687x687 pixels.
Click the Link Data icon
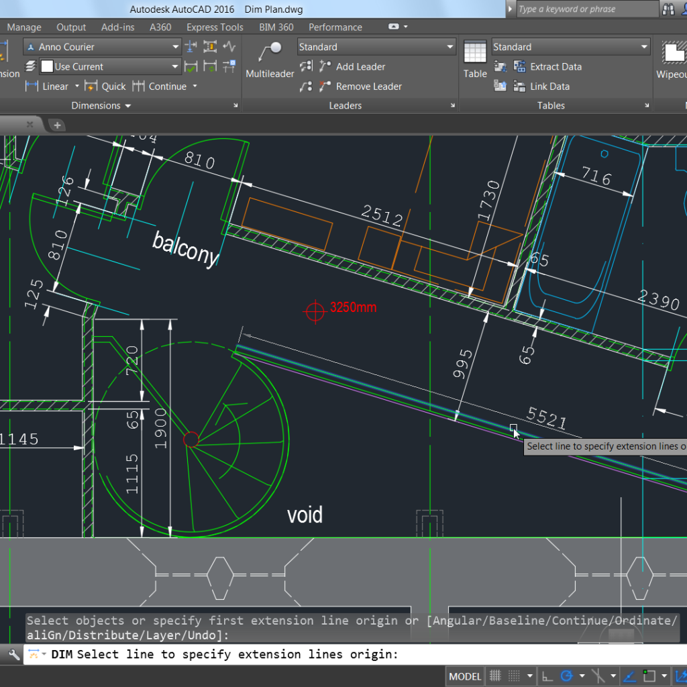tap(520, 87)
